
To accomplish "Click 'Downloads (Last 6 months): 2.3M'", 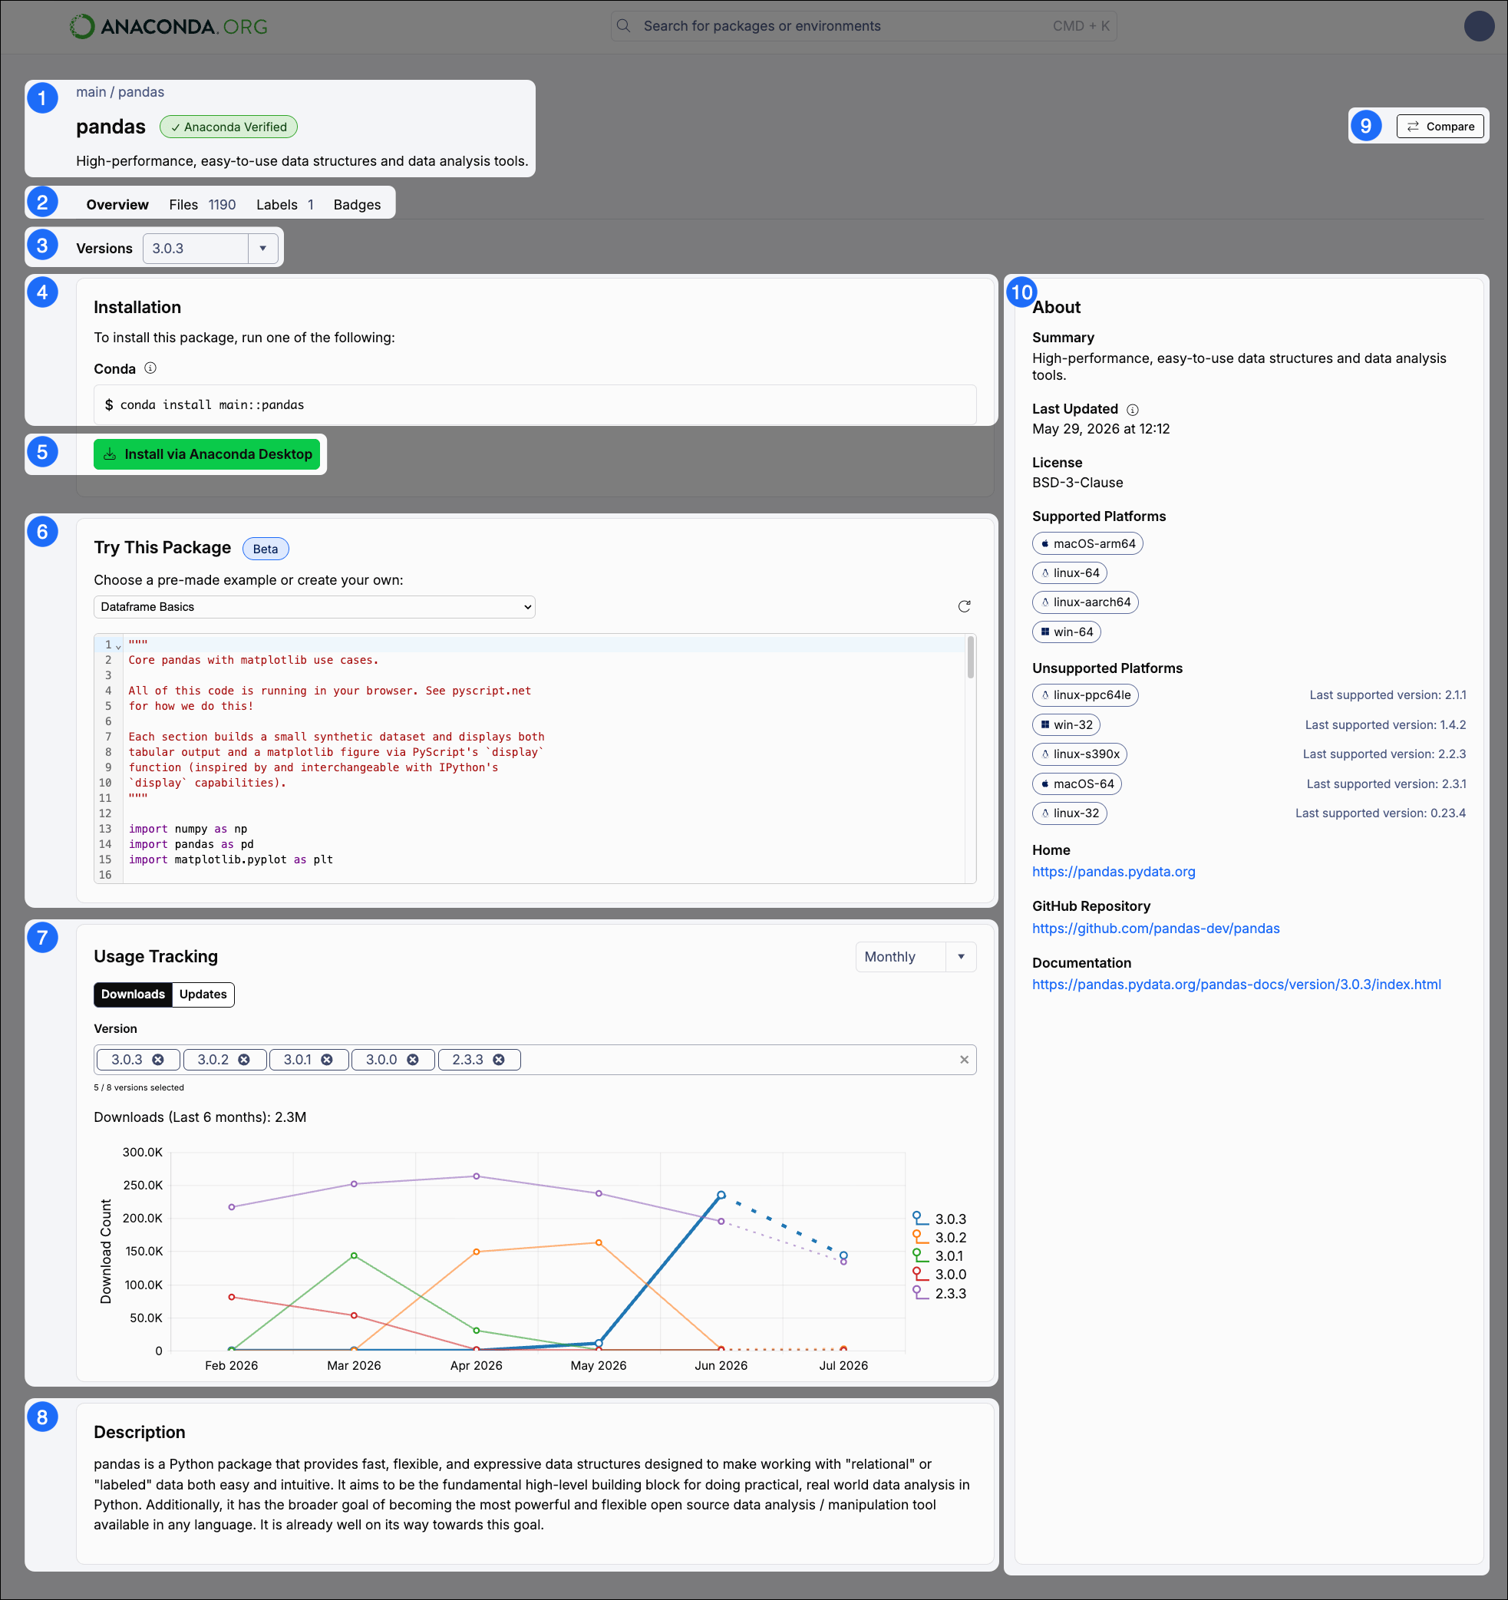I will point(200,1117).
